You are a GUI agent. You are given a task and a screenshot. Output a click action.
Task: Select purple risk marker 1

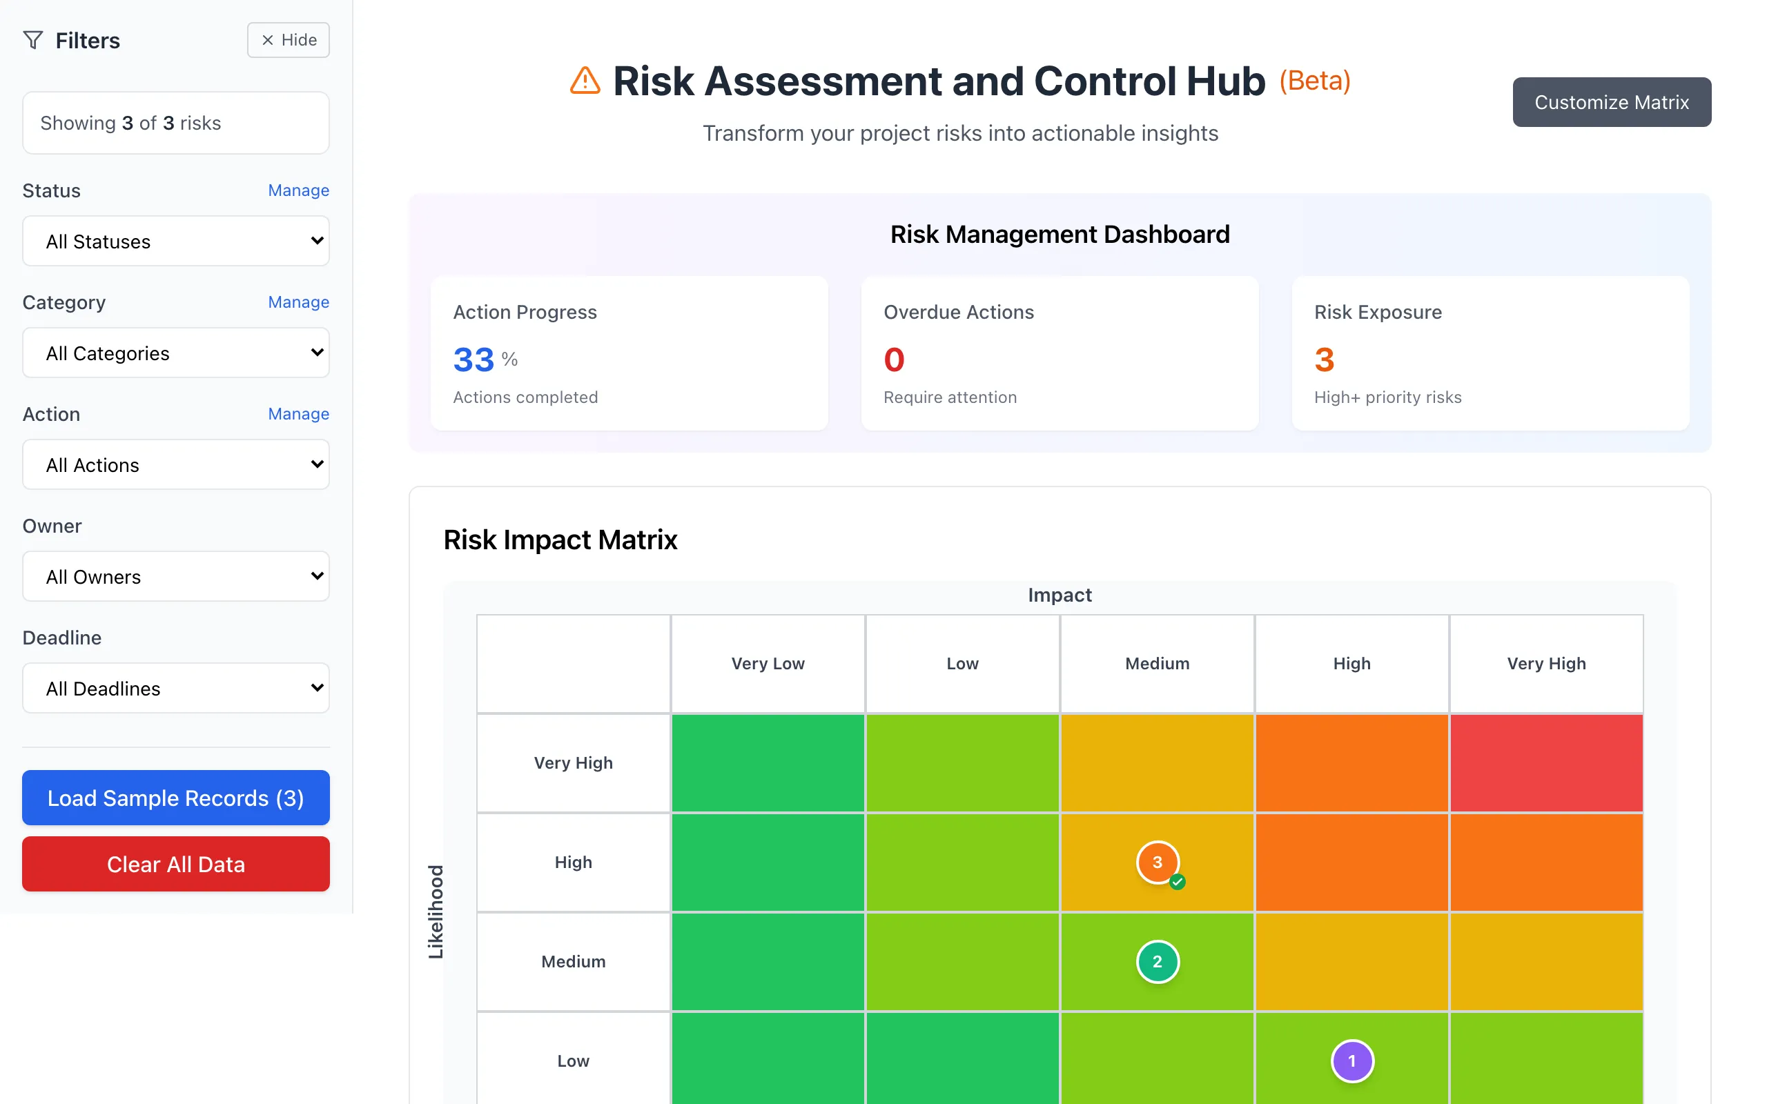pos(1351,1061)
